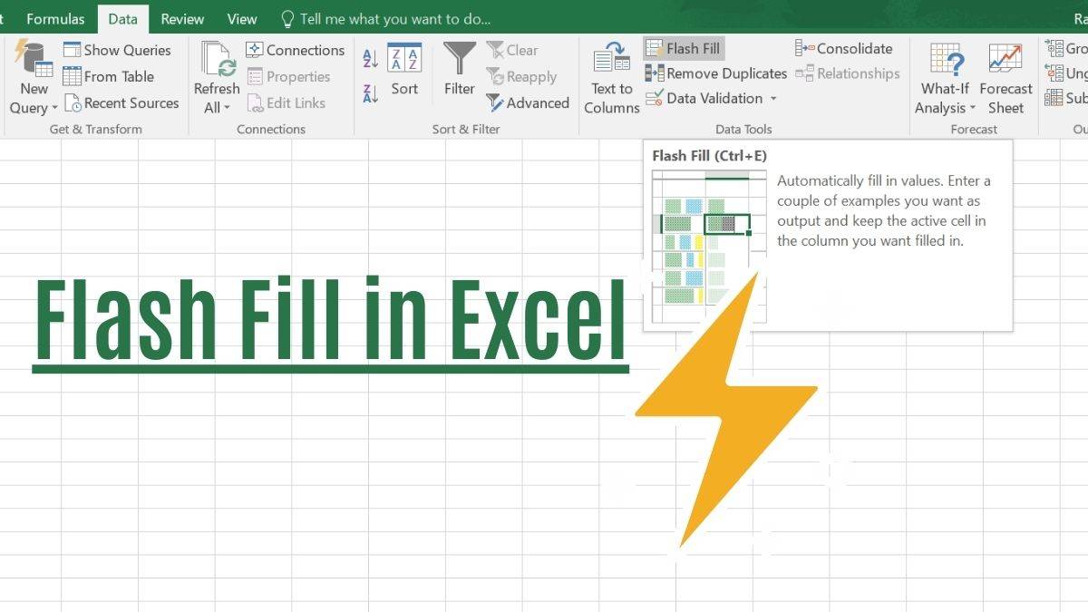Screen dimensions: 1088x612
Task: Click the Flash Fill tooltip preview image
Action: (709, 245)
